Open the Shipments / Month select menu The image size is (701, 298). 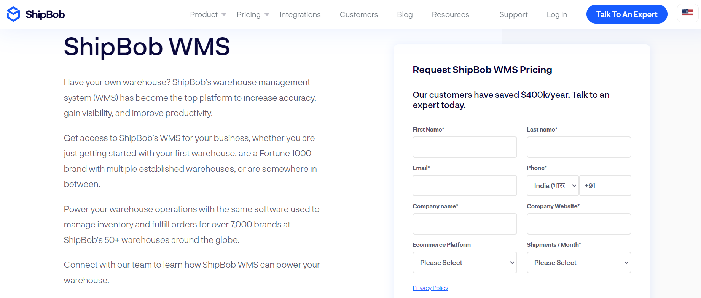(578, 262)
